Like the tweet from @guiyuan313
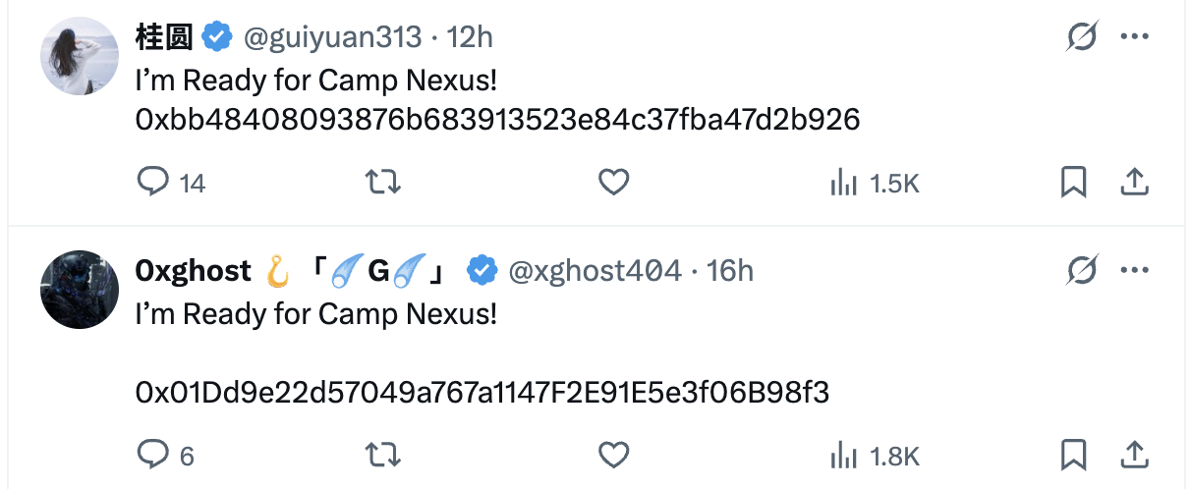This screenshot has height=489, width=1191. (x=614, y=183)
